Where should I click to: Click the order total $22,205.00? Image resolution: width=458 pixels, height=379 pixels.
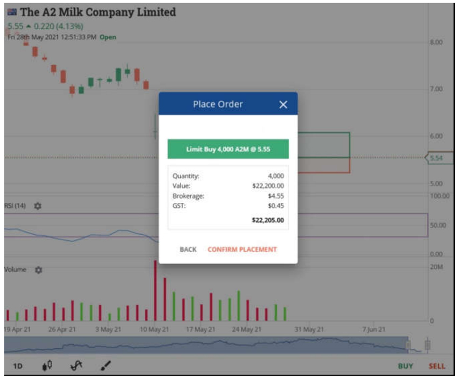tap(268, 220)
